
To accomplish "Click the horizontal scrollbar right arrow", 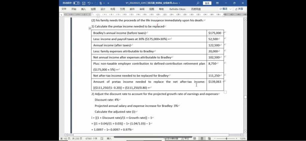I will (242, 135).
